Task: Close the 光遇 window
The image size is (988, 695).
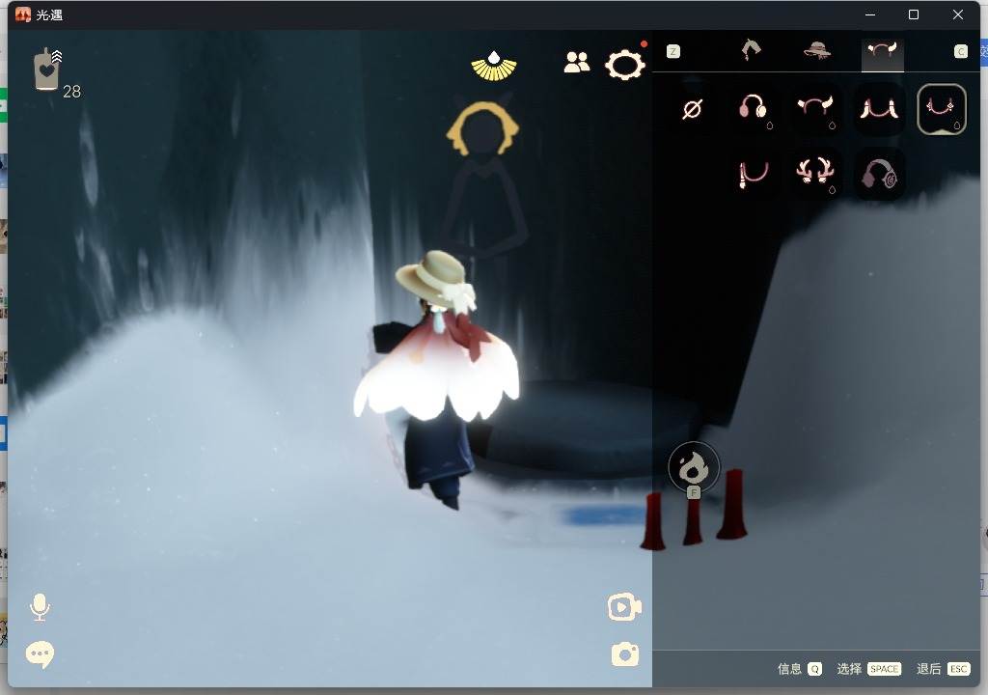Action: pos(958,14)
